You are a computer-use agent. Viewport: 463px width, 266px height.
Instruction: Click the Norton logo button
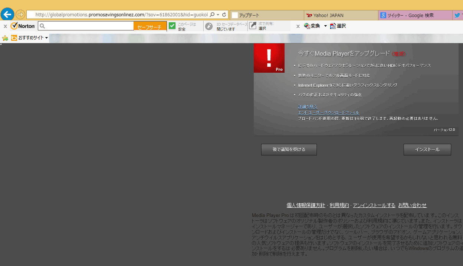tap(23, 26)
